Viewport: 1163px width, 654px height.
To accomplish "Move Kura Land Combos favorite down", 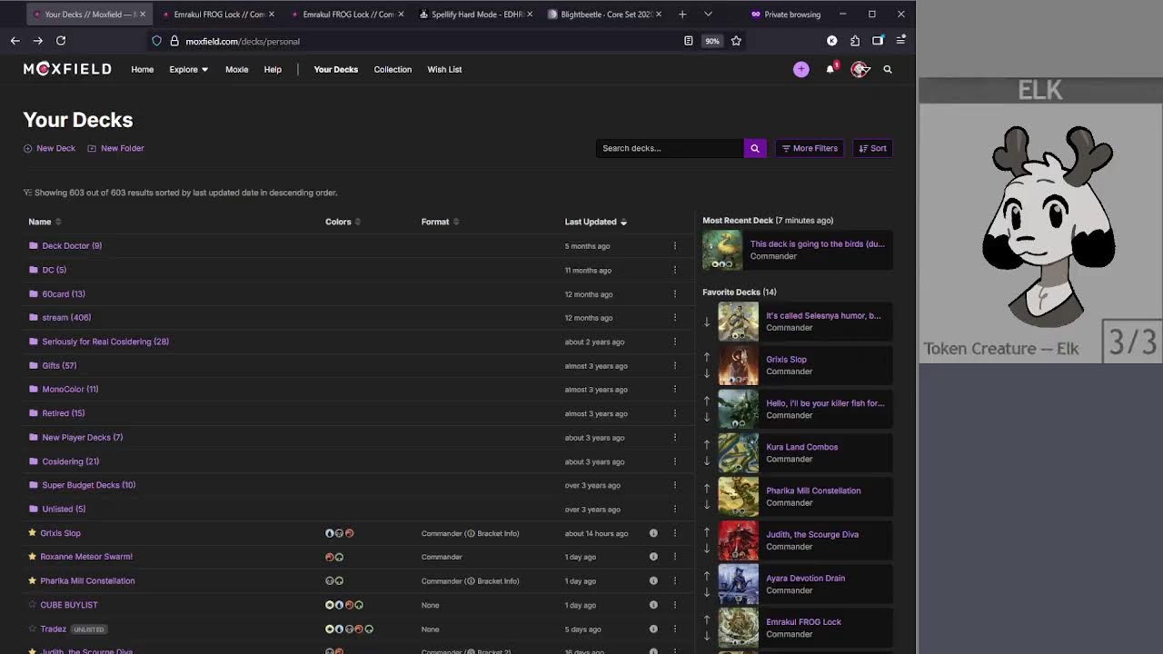I will tap(707, 461).
